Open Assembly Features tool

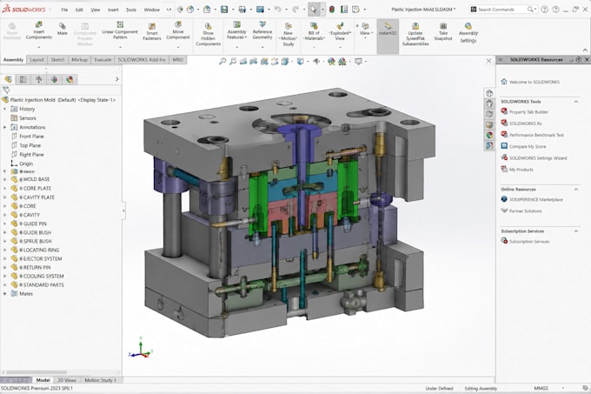(x=236, y=30)
